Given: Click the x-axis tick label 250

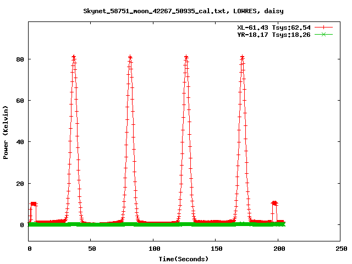Looking at the screenshot, I should pyautogui.click(x=342, y=249).
